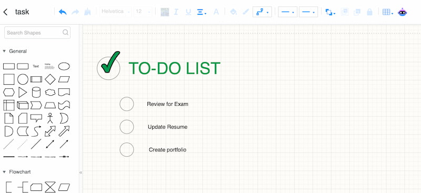Select the square shape

click(x=9, y=79)
